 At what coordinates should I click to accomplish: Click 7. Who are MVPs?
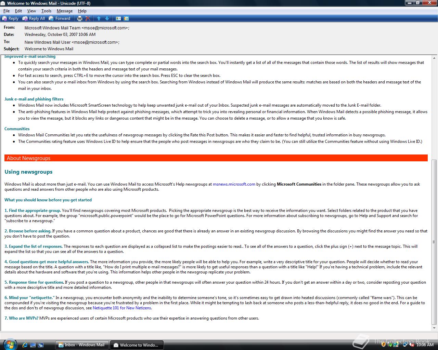coord(21,318)
